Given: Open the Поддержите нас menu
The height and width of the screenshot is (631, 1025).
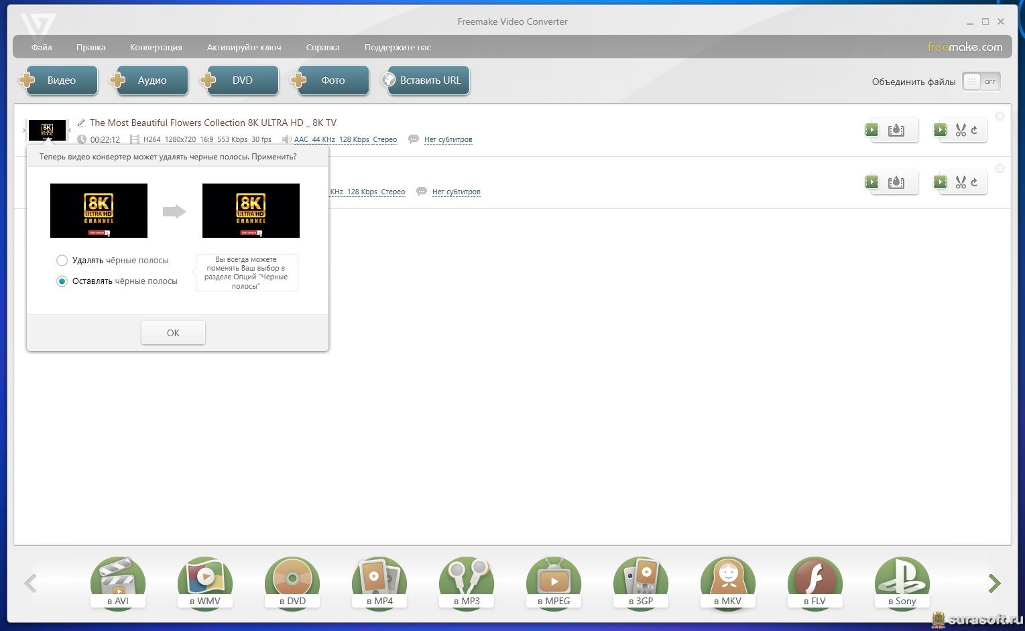Looking at the screenshot, I should 398,48.
